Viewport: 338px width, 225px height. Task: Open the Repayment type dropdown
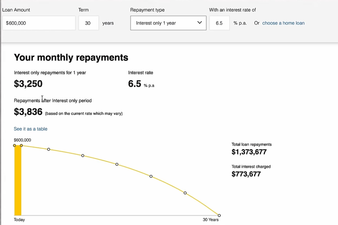pos(168,23)
